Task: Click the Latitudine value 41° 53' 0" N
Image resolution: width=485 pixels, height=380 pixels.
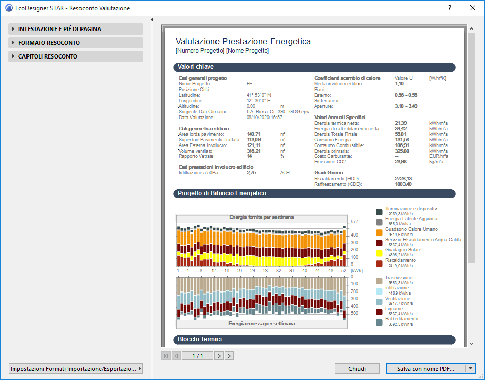Action: coord(259,95)
